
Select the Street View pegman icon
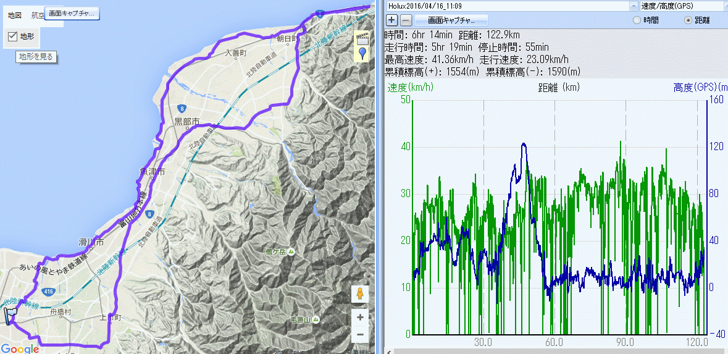click(360, 293)
